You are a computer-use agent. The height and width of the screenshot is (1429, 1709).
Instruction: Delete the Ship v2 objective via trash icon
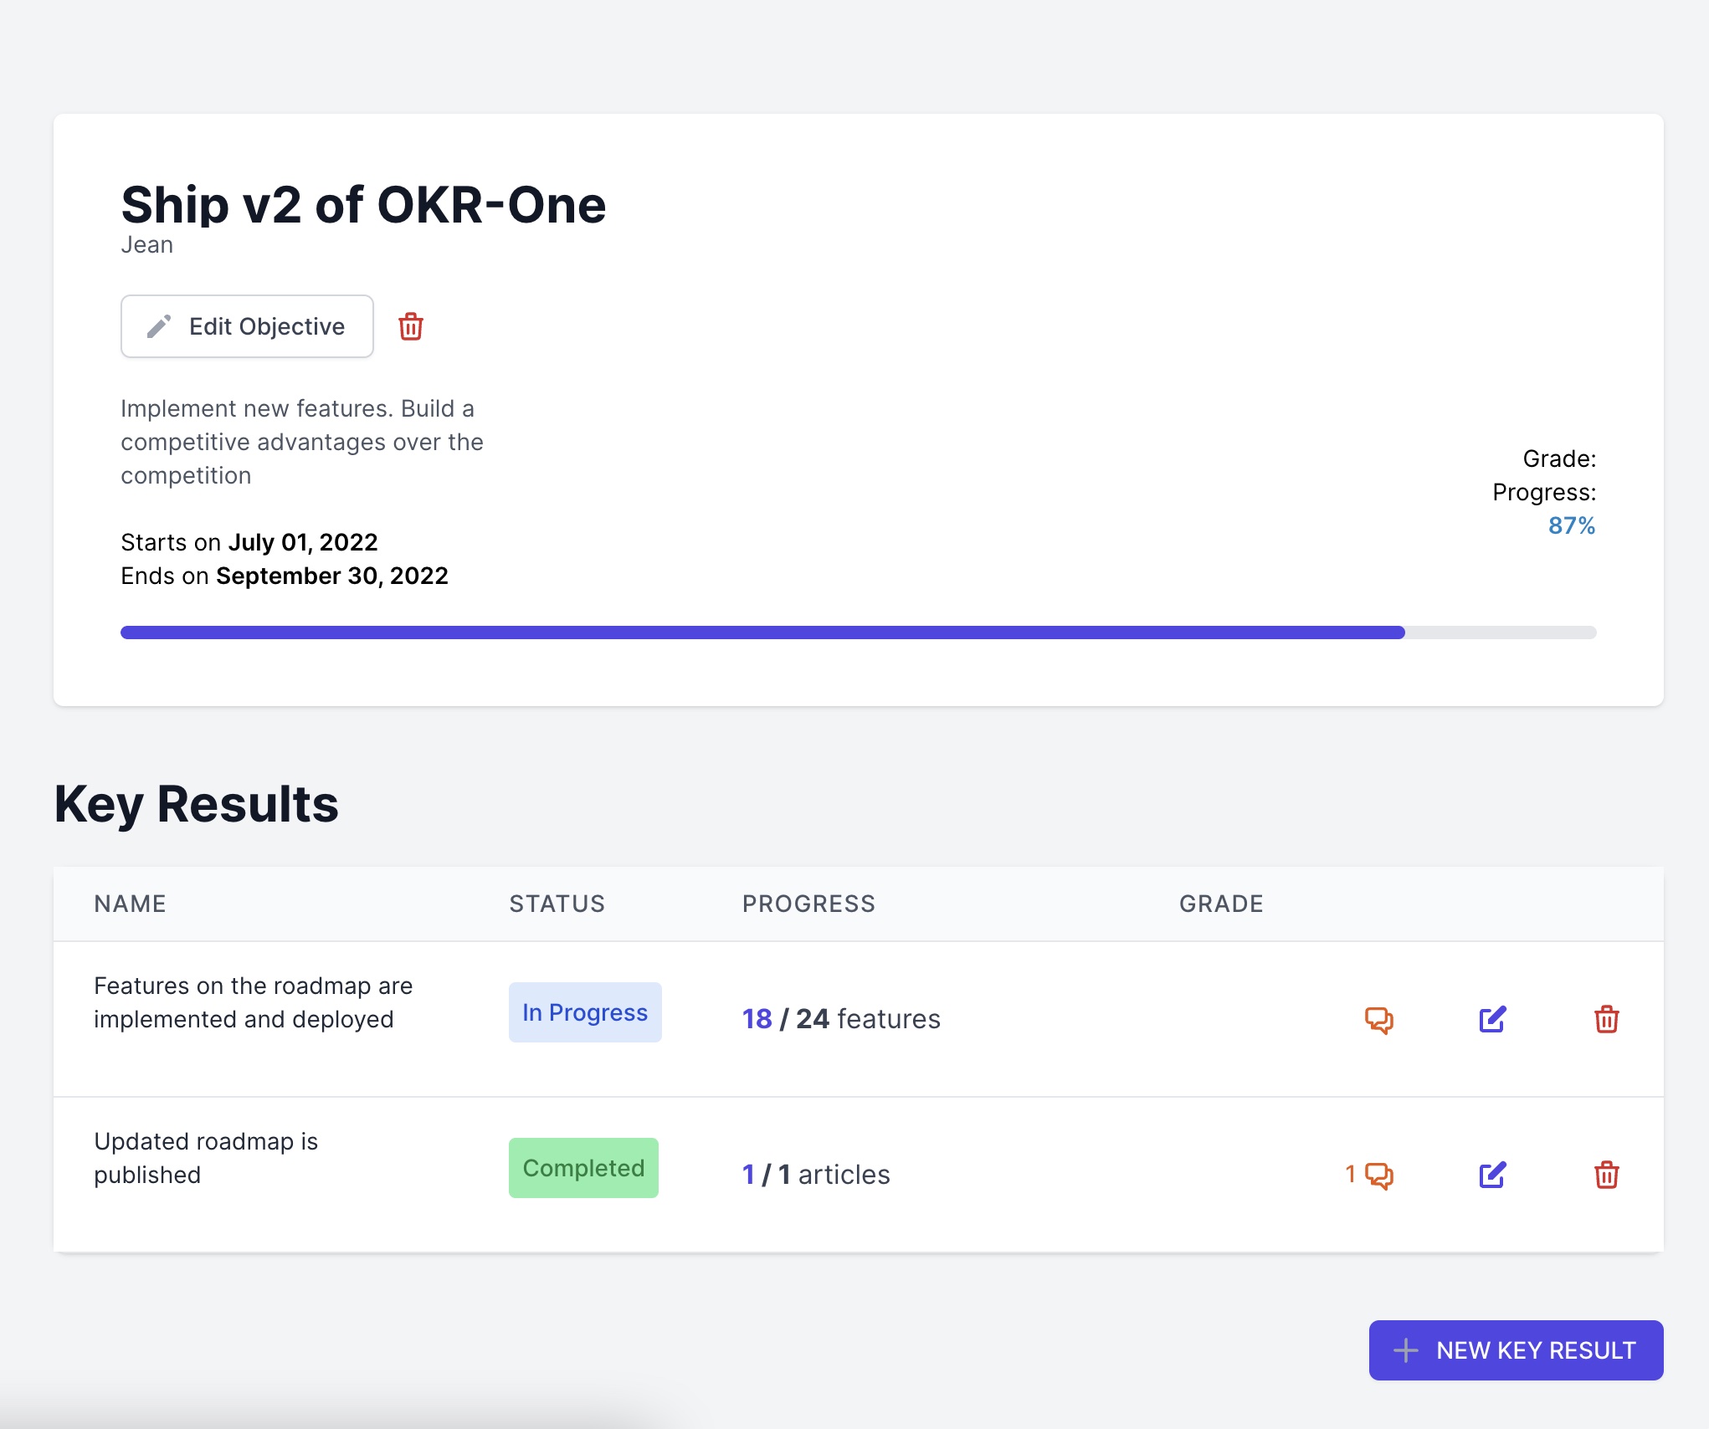coord(410,327)
